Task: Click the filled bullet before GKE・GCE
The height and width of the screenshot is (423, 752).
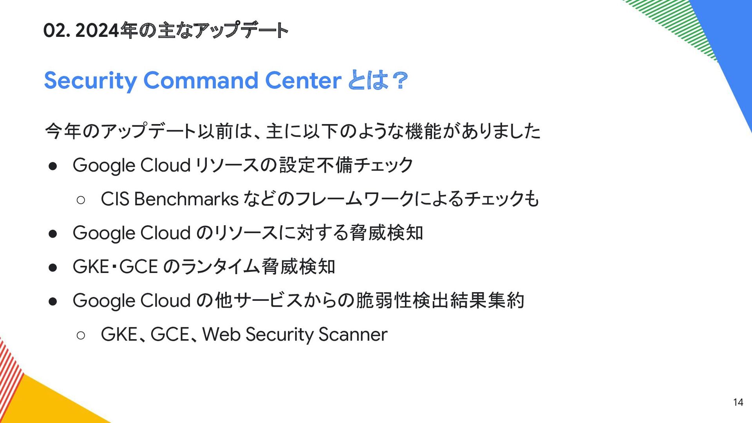Action: pyautogui.click(x=53, y=268)
